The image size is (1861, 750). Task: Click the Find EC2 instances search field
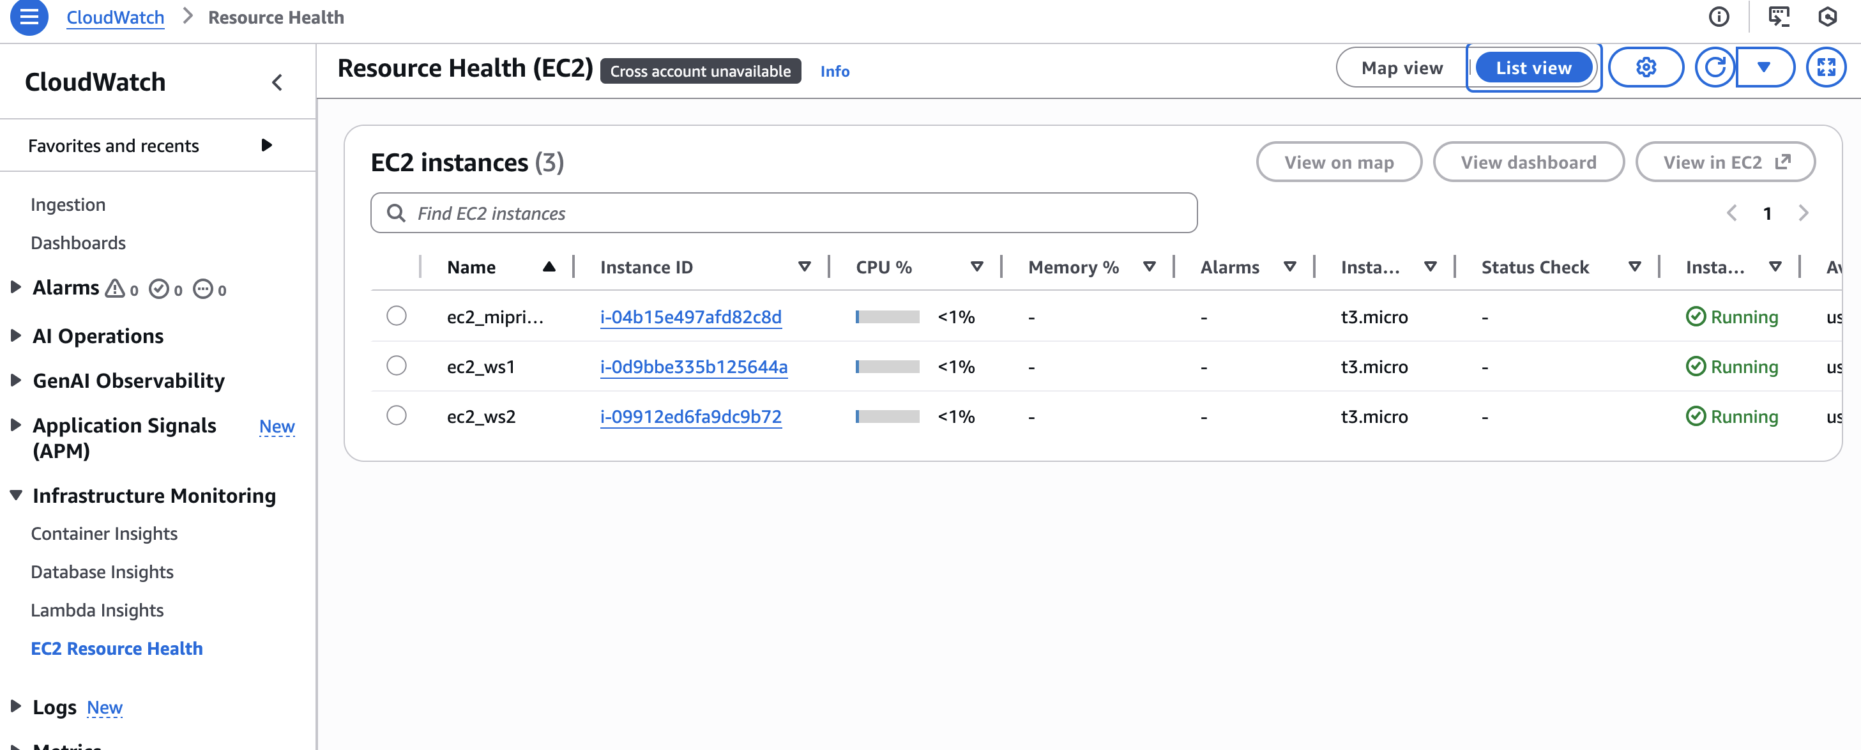click(784, 213)
